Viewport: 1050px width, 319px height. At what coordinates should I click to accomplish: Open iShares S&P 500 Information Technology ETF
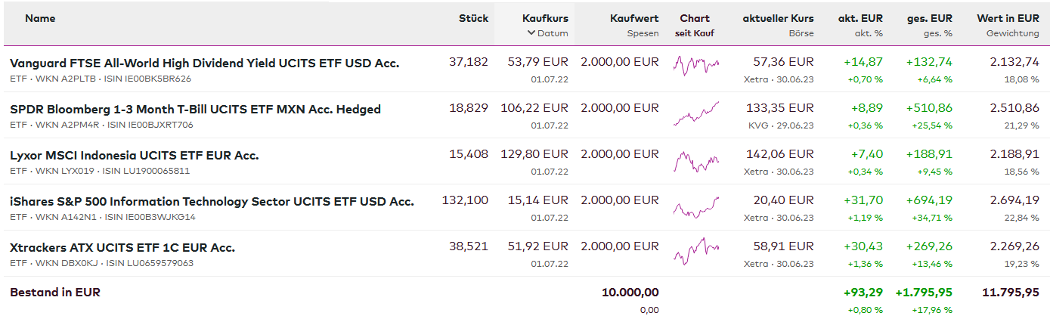point(212,202)
